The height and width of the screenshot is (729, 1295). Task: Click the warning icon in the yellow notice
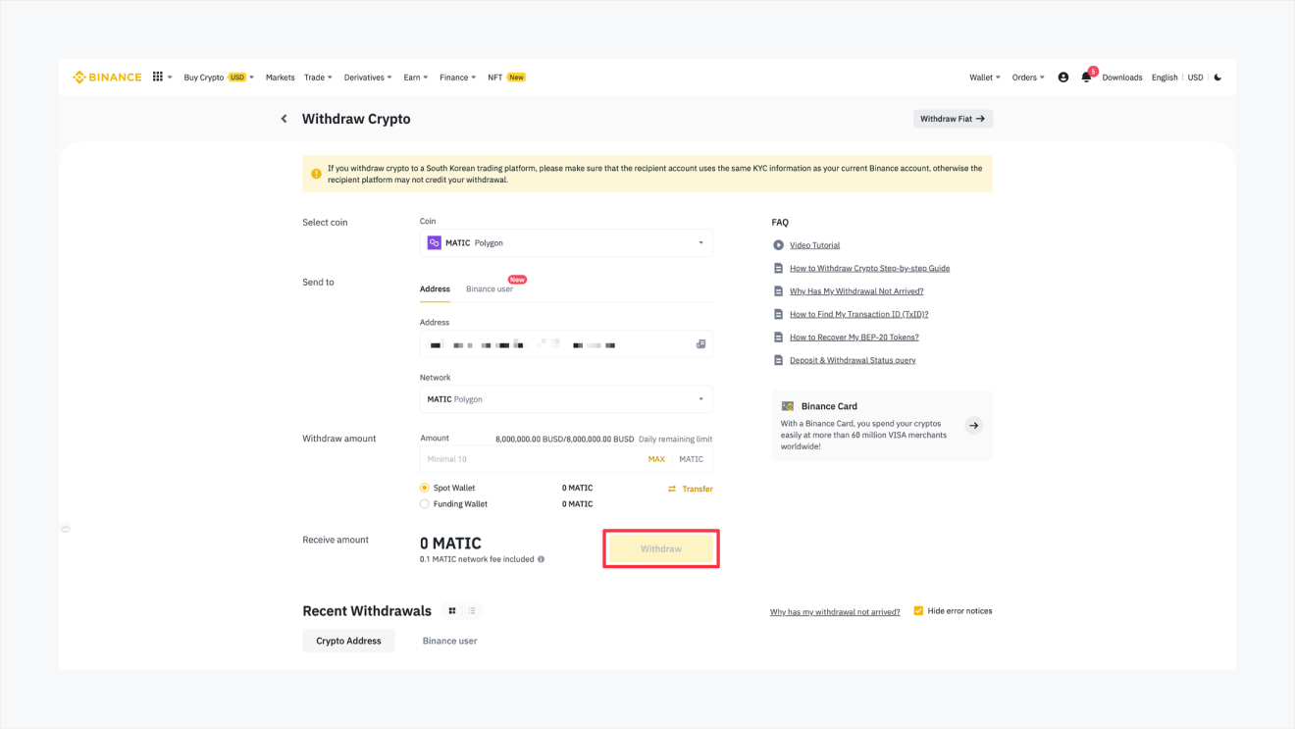point(316,174)
